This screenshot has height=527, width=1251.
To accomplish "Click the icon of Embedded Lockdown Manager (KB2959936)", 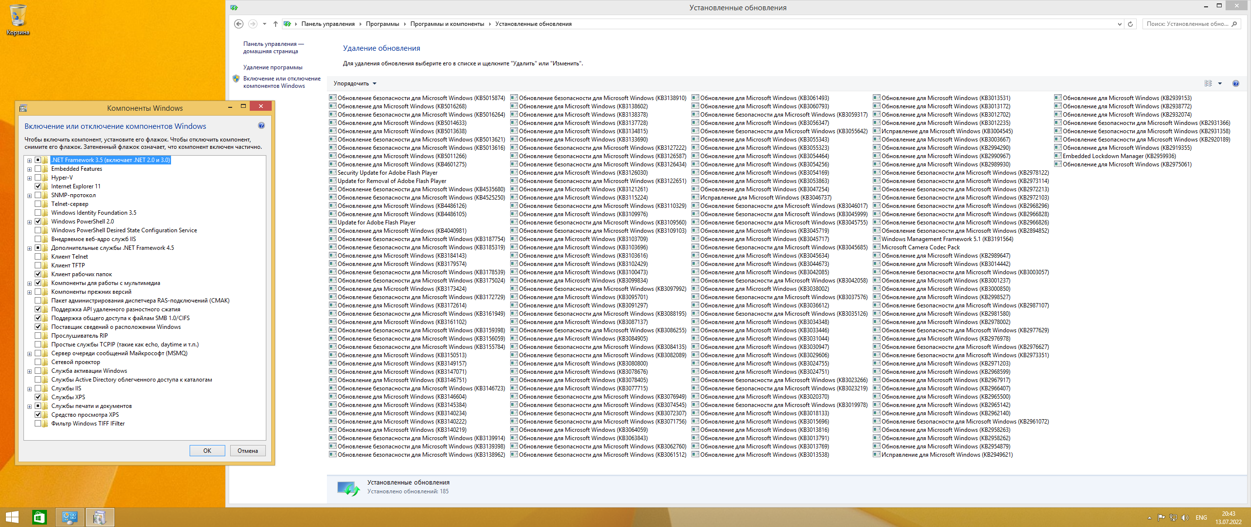I will (x=1058, y=156).
